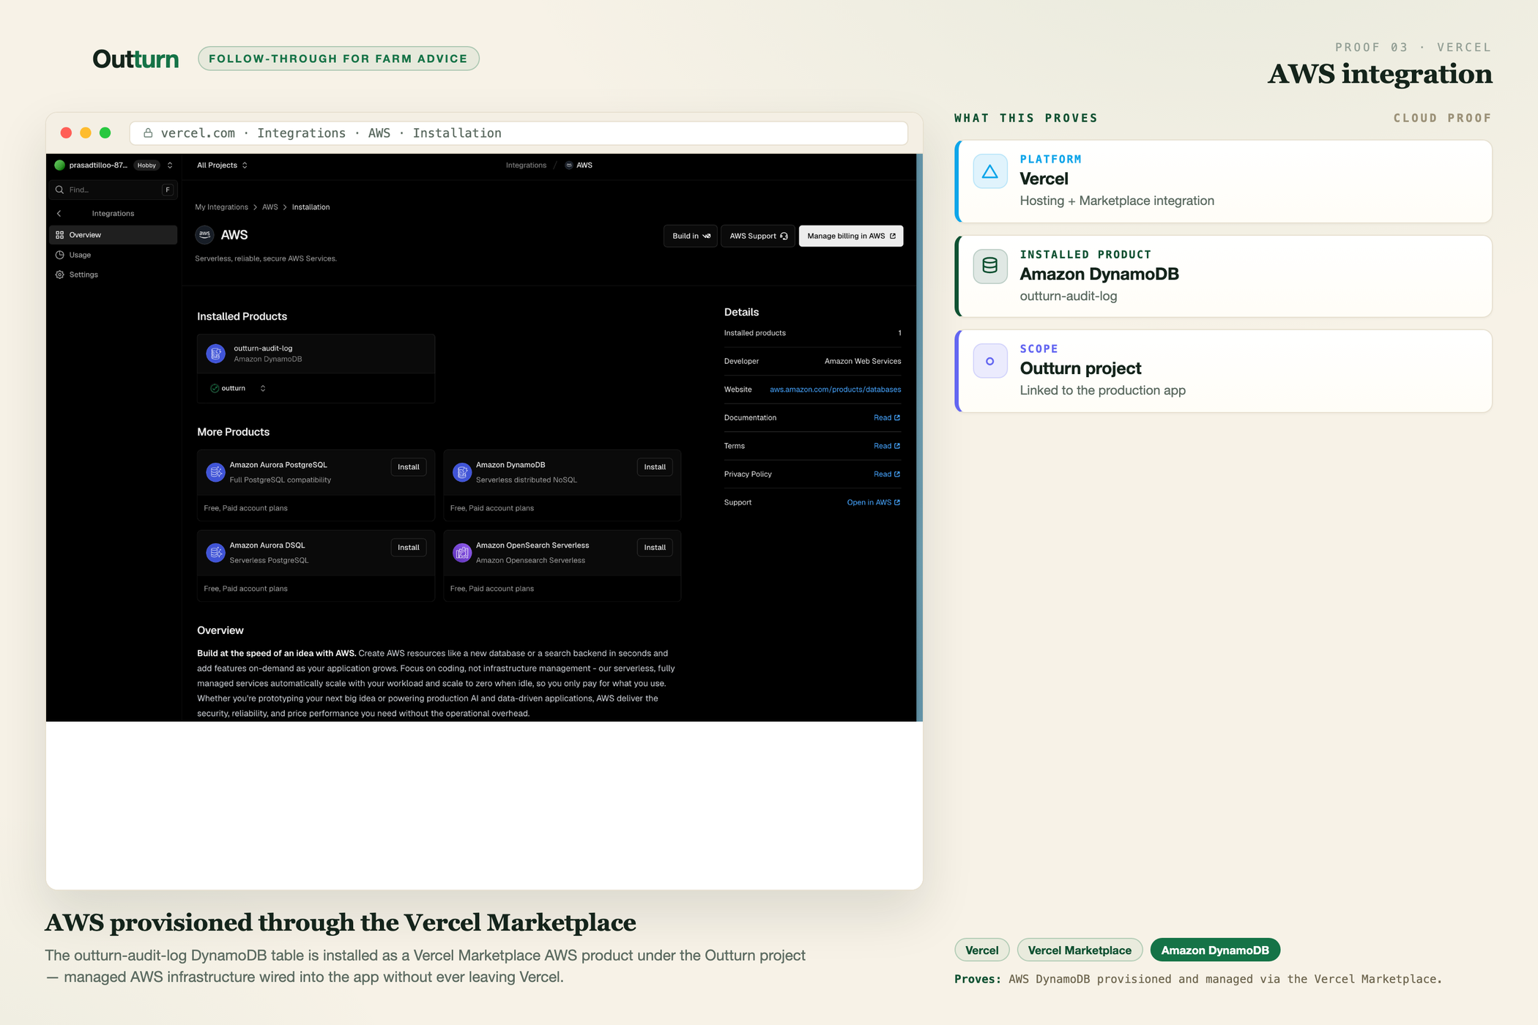Click Open in AWS support link

tap(874, 502)
